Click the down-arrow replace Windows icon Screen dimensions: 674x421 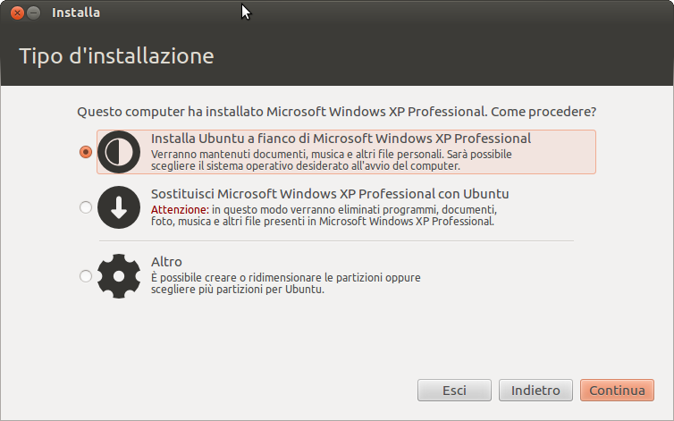pyautogui.click(x=119, y=207)
